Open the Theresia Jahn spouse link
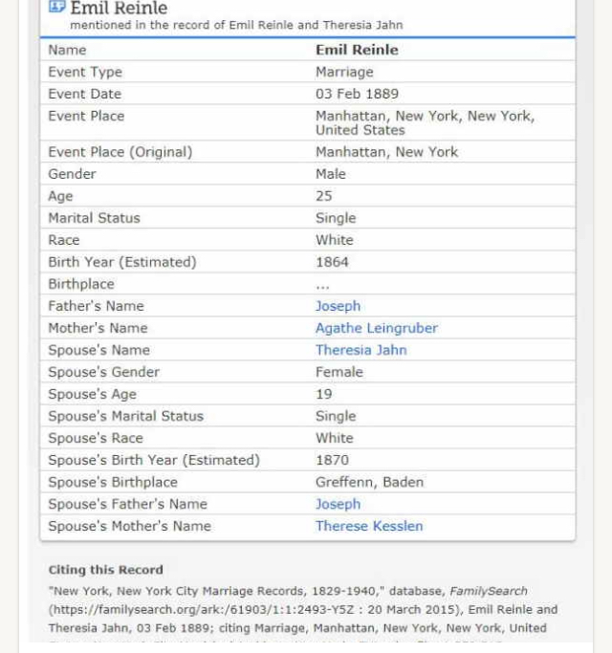This screenshot has height=653, width=612. (x=361, y=350)
